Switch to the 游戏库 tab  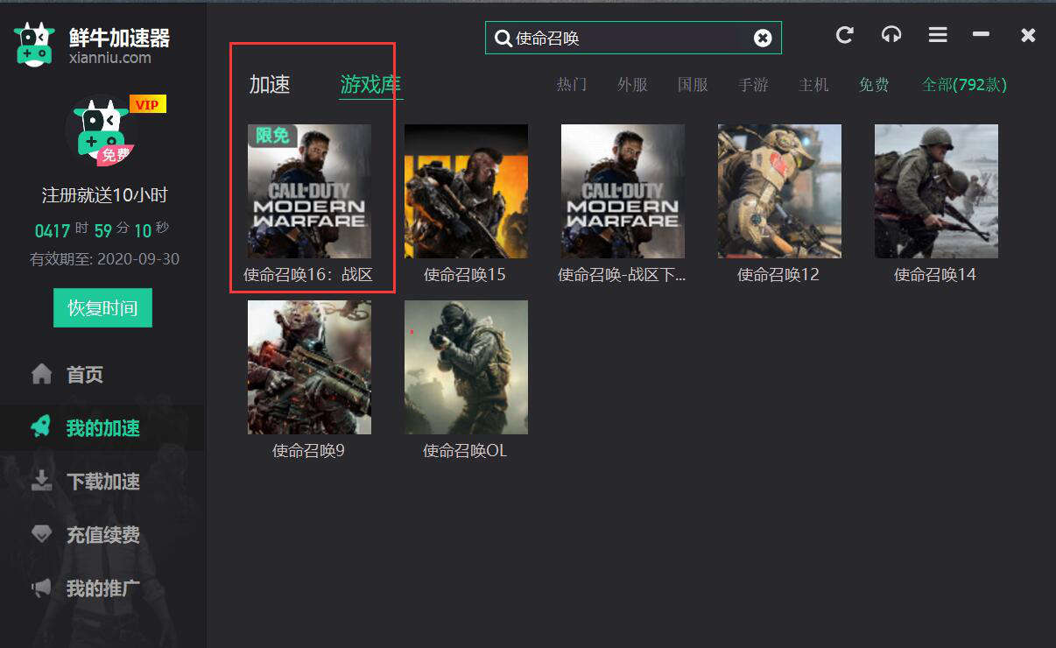click(370, 85)
